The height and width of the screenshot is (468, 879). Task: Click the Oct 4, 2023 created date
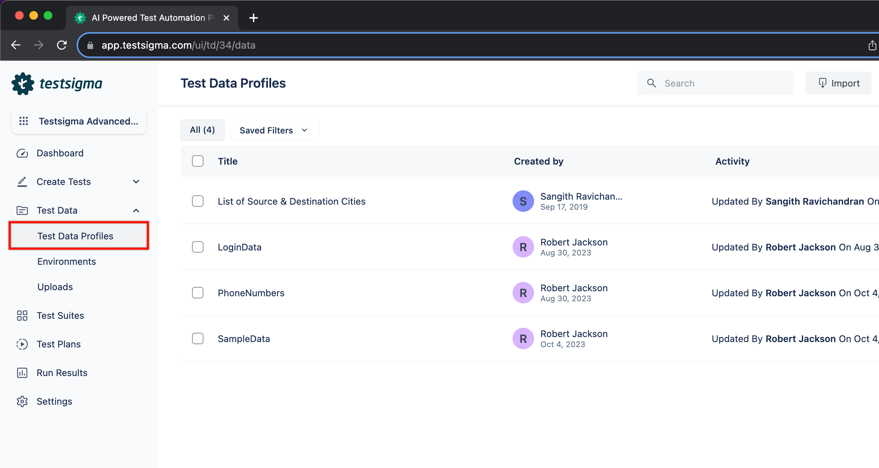[x=563, y=344]
